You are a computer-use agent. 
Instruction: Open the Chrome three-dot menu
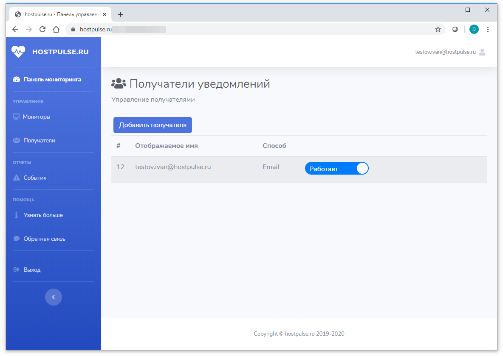point(488,29)
